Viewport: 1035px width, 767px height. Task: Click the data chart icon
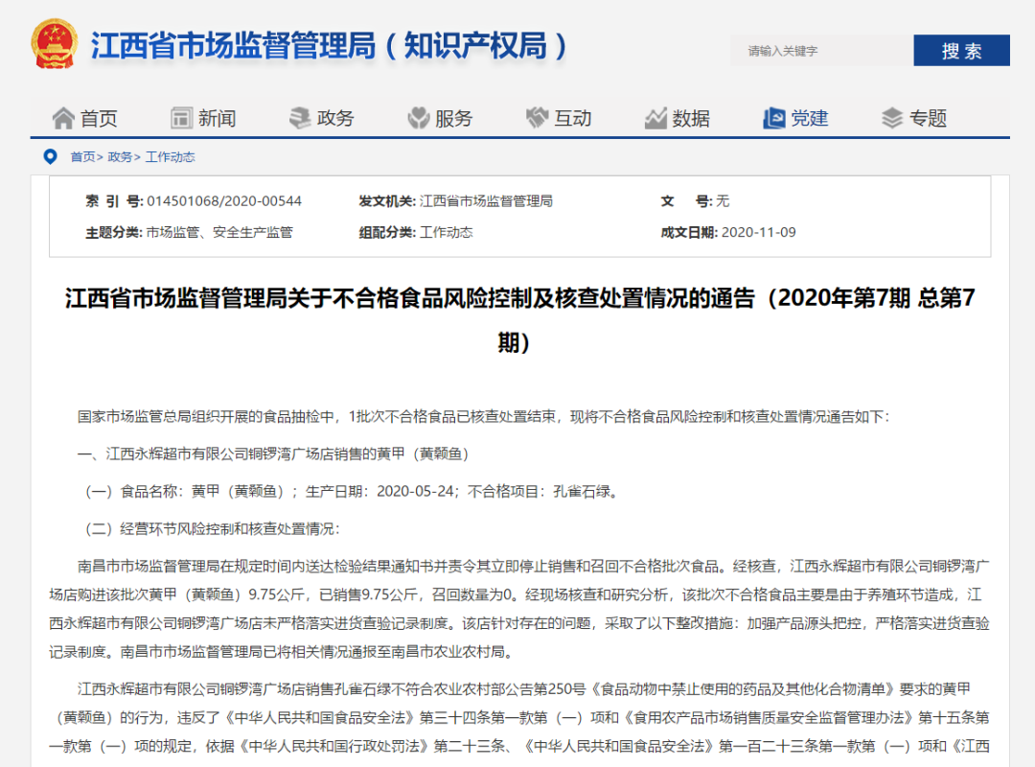pyautogui.click(x=655, y=118)
